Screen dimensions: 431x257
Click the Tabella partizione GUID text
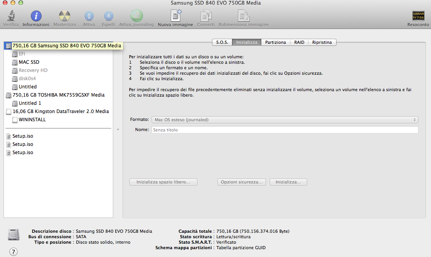[241, 248]
